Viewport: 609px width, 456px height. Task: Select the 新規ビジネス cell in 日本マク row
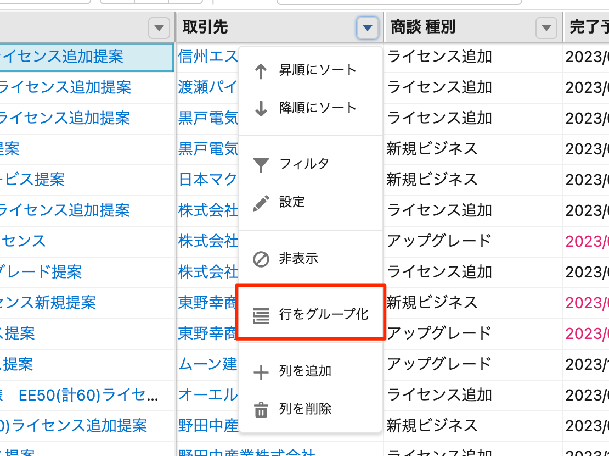[432, 179]
